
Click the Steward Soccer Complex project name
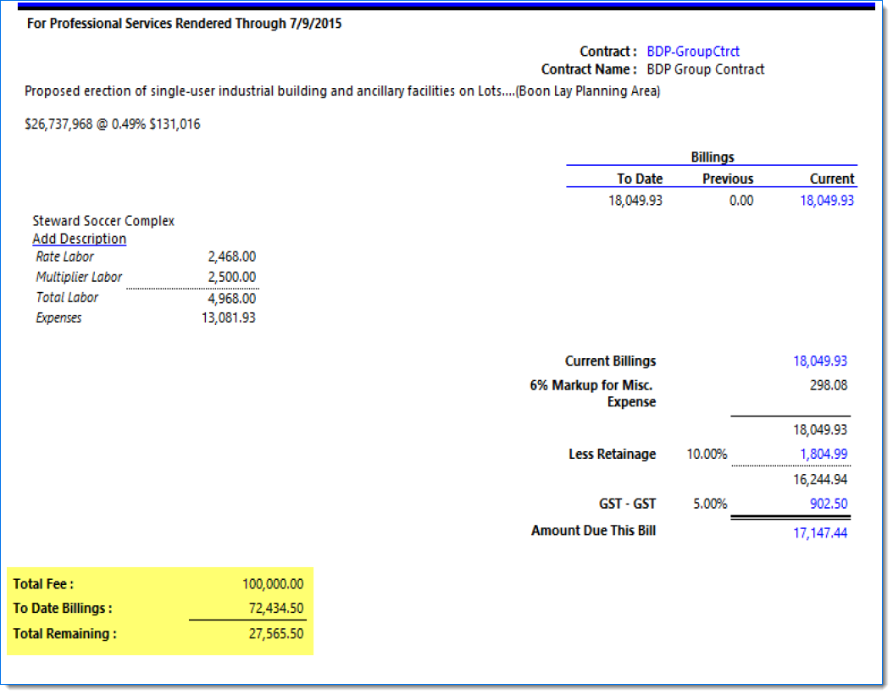click(103, 221)
